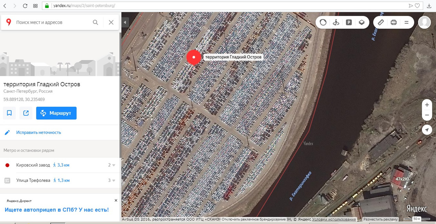Locate my current position
This screenshot has height=224, width=436.
427,130
